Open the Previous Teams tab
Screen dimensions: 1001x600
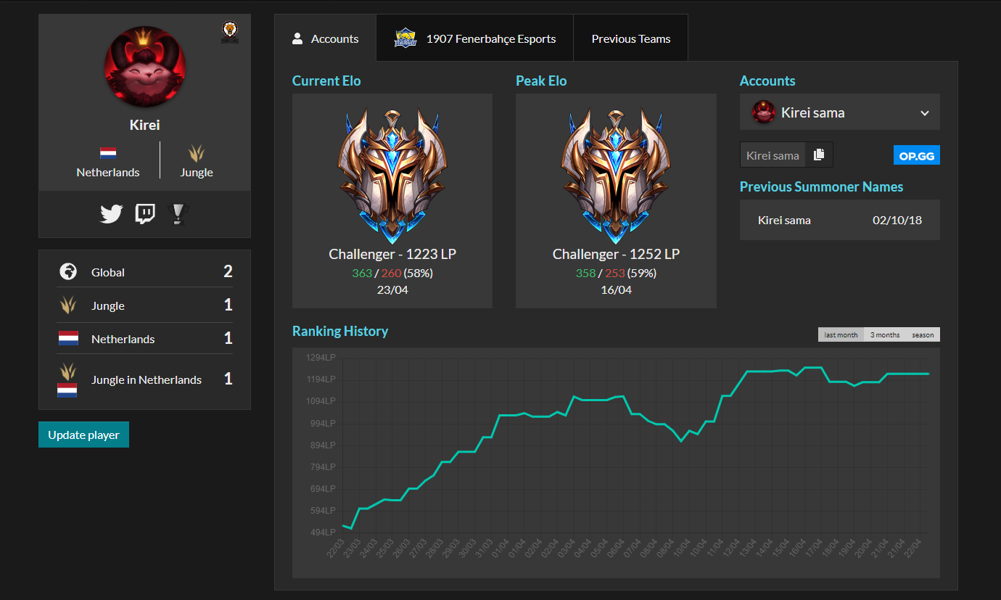630,38
